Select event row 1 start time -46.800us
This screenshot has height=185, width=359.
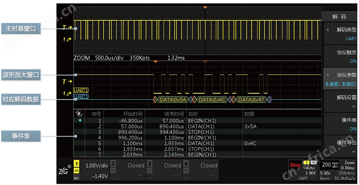tap(131, 121)
